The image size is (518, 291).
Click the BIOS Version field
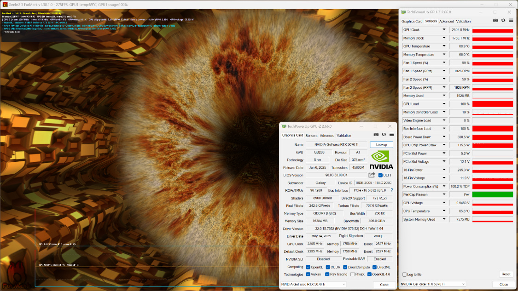pyautogui.click(x=336, y=175)
